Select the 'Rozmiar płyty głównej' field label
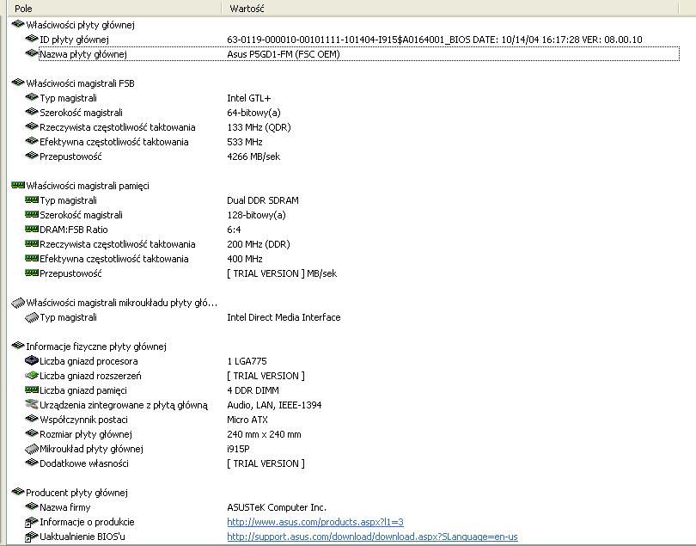Image resolution: width=696 pixels, height=546 pixels. (x=86, y=434)
